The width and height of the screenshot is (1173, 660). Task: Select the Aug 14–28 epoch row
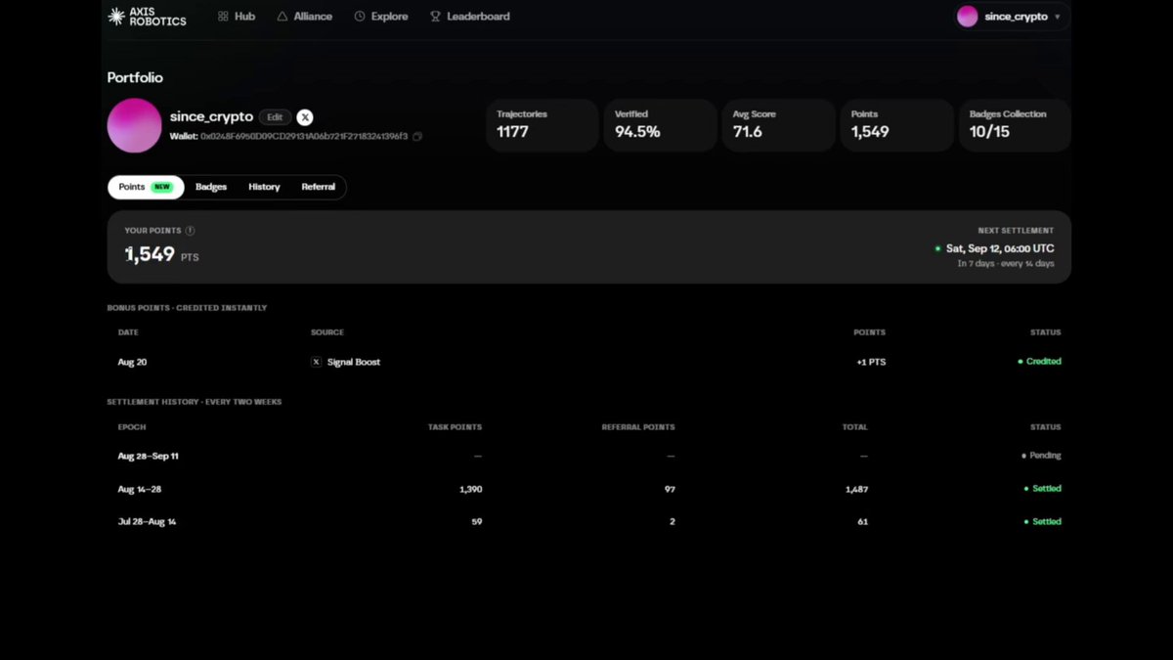588,489
